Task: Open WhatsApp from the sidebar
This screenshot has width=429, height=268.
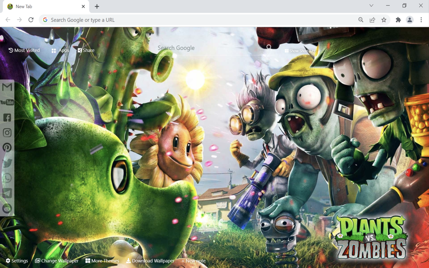Action: 7,178
